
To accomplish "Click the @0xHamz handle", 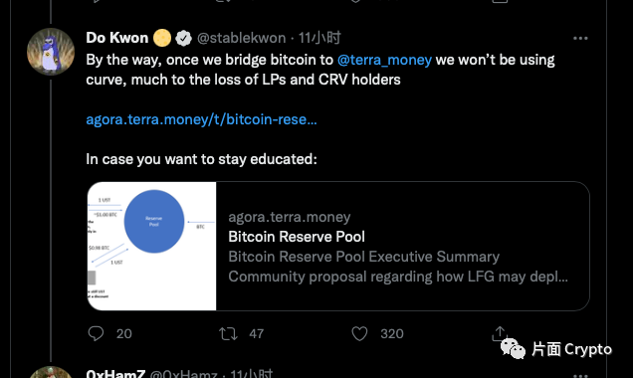I will point(184,374).
